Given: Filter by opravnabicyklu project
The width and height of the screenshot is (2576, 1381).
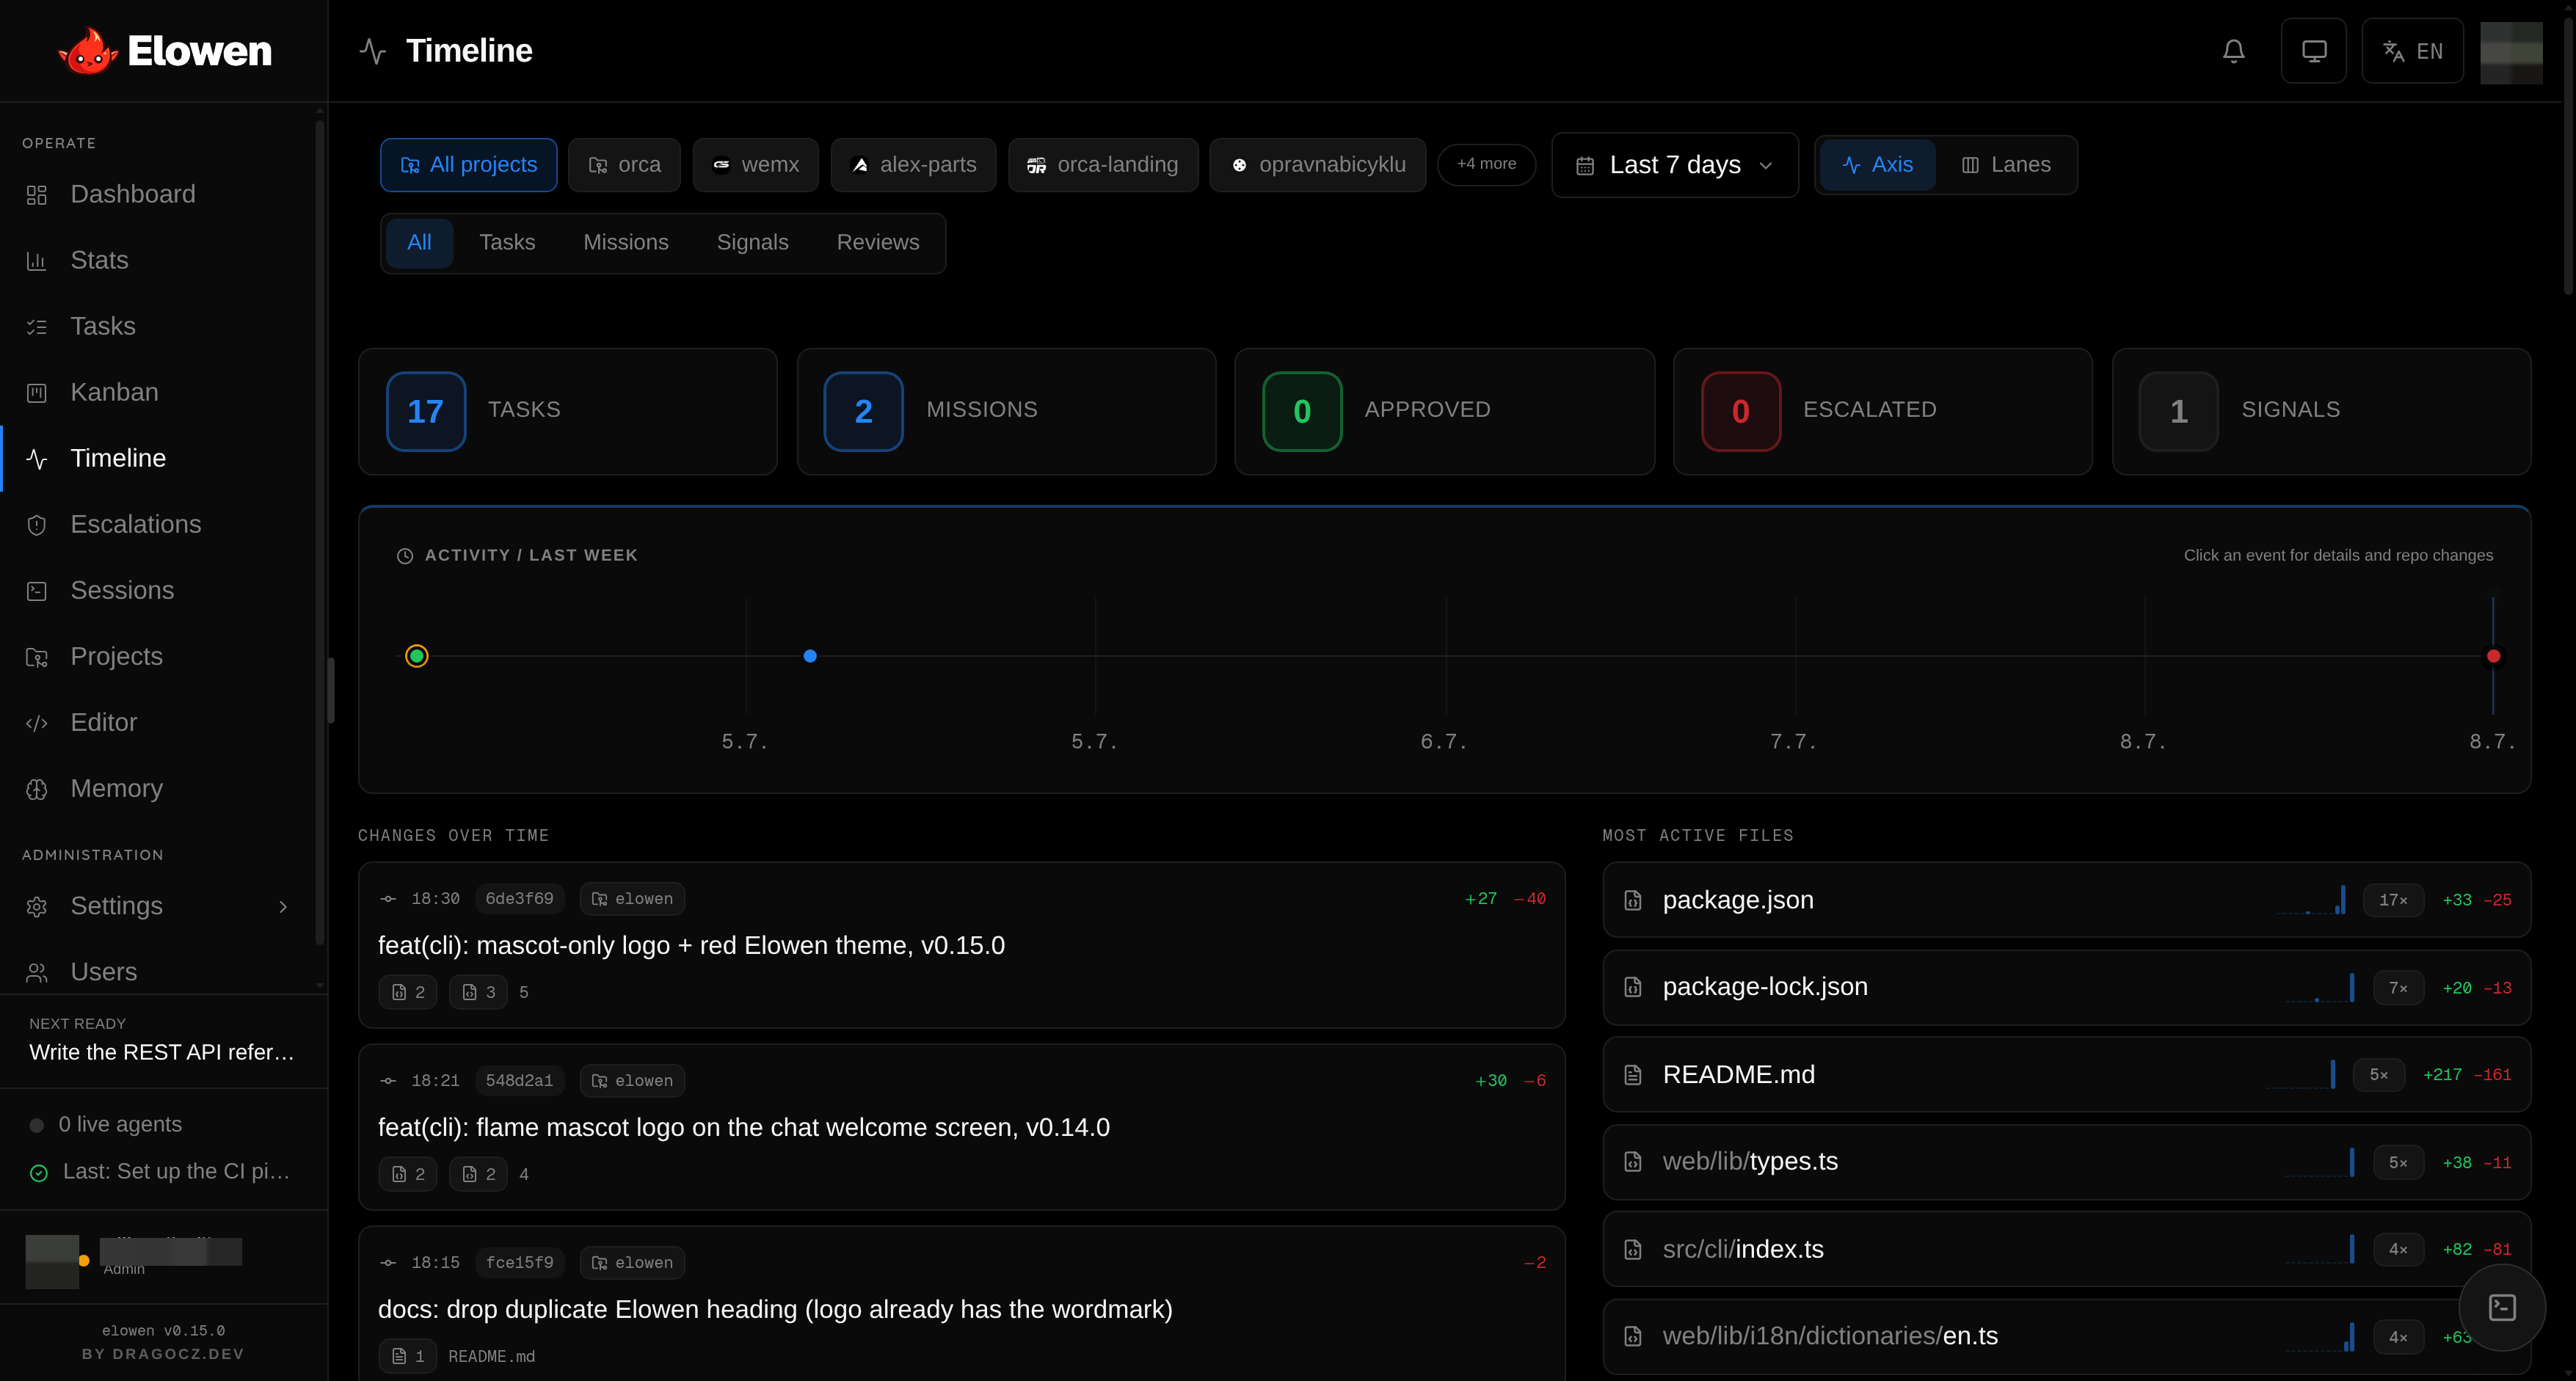Looking at the screenshot, I should click(1318, 165).
